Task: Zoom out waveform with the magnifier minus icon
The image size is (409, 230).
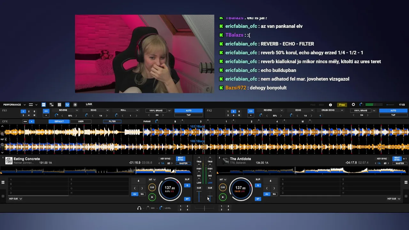Action: (2, 145)
